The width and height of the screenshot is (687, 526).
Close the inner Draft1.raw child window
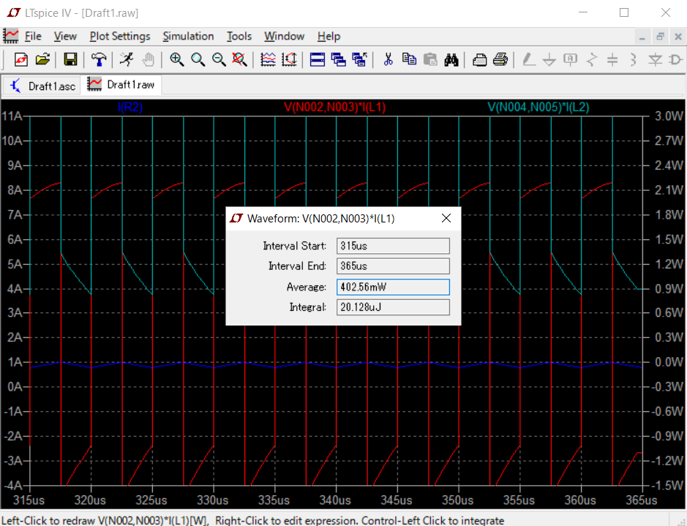(678, 37)
